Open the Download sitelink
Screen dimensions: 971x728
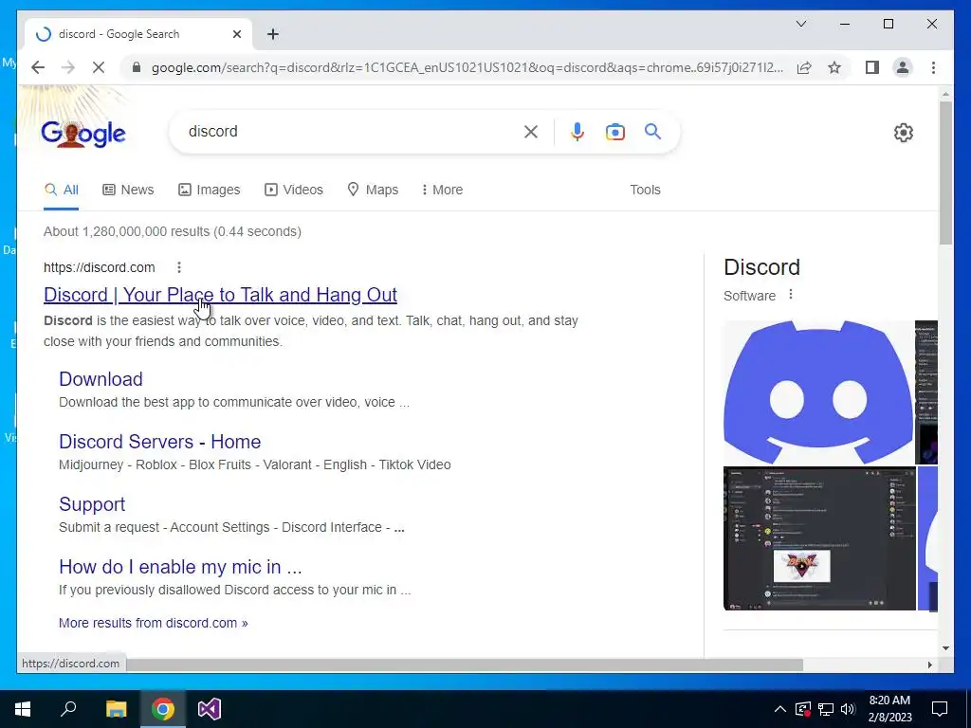(101, 379)
